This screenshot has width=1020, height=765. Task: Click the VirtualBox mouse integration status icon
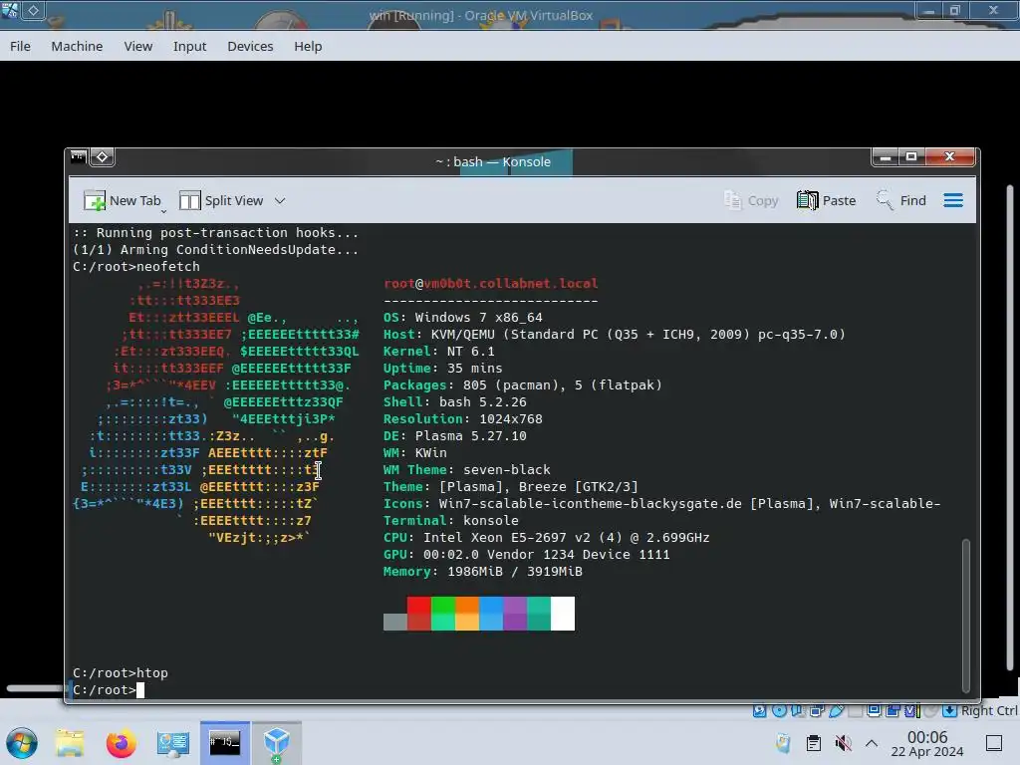tap(931, 710)
